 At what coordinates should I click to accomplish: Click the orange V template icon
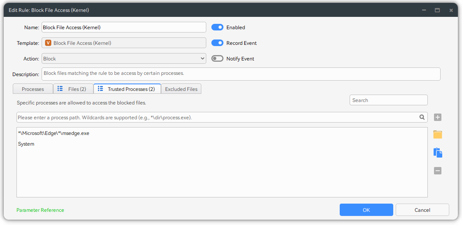point(48,43)
